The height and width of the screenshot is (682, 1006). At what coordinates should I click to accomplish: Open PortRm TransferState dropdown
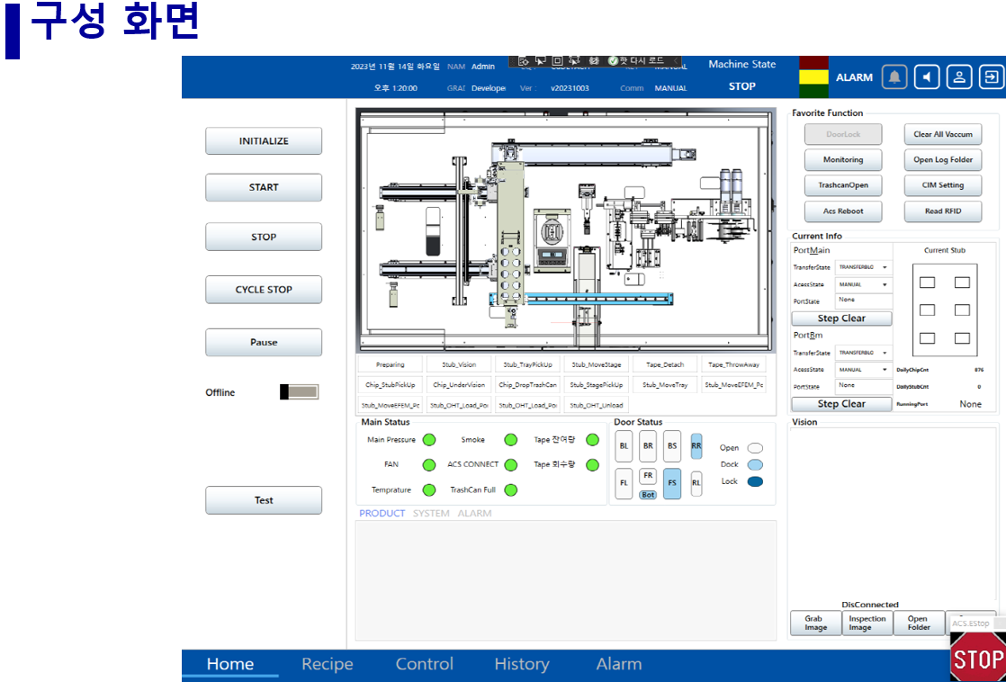pyautogui.click(x=863, y=353)
